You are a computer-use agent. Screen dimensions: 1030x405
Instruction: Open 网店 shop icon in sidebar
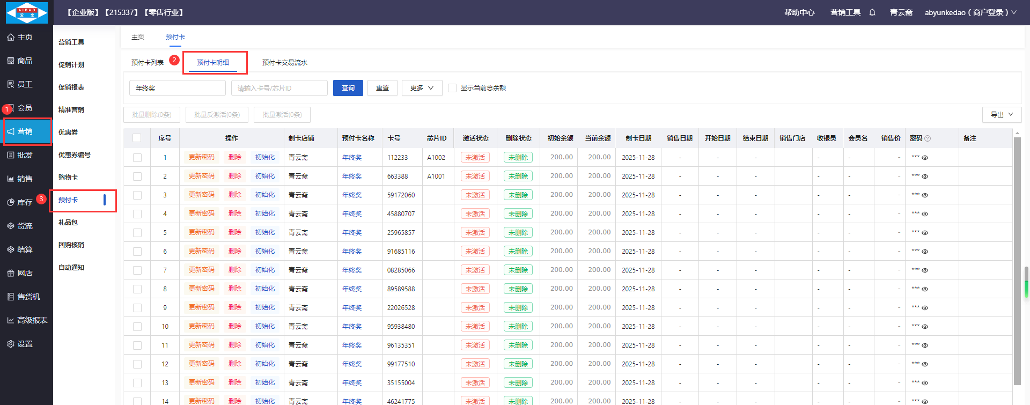[11, 273]
